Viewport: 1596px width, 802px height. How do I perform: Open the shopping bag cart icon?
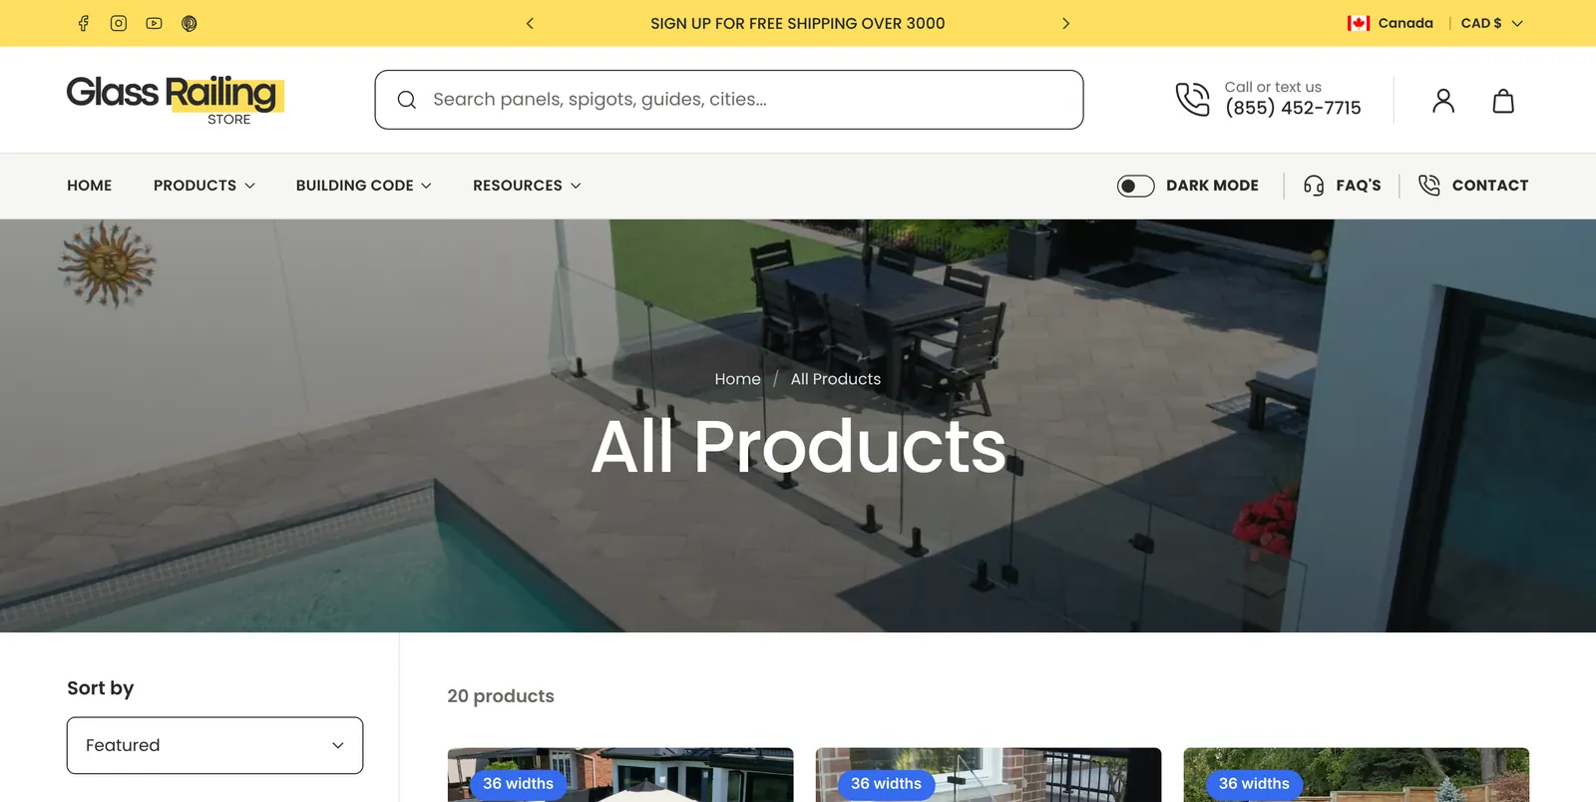tap(1503, 101)
